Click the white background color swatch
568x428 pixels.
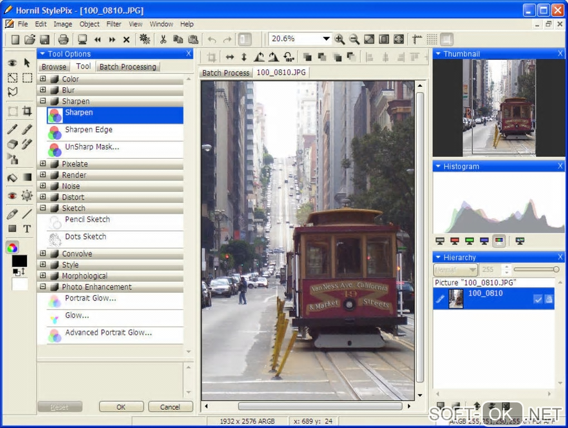(19, 284)
